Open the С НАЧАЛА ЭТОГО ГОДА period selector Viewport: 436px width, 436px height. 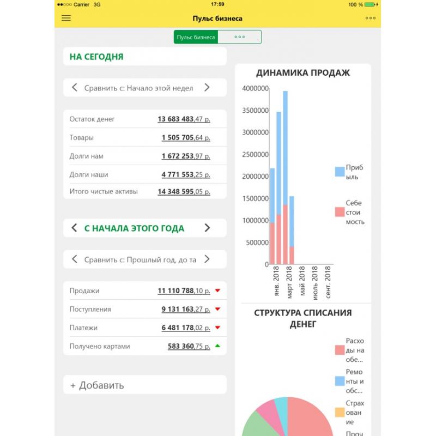134,228
